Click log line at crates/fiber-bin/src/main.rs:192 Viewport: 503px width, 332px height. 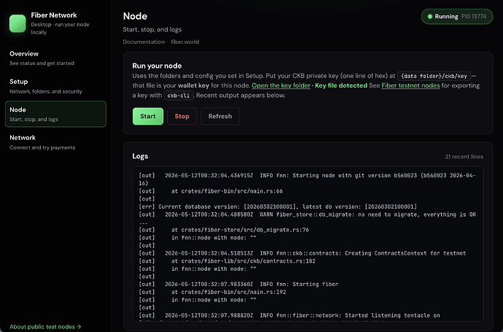212,292
